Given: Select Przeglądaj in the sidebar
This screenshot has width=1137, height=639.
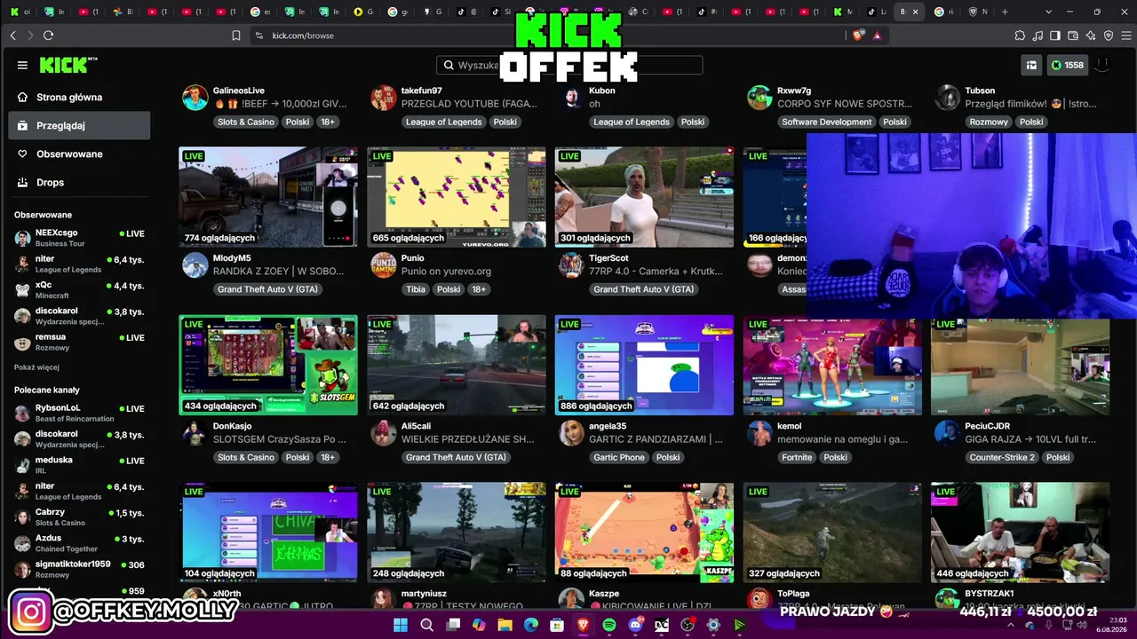Looking at the screenshot, I should tap(79, 125).
